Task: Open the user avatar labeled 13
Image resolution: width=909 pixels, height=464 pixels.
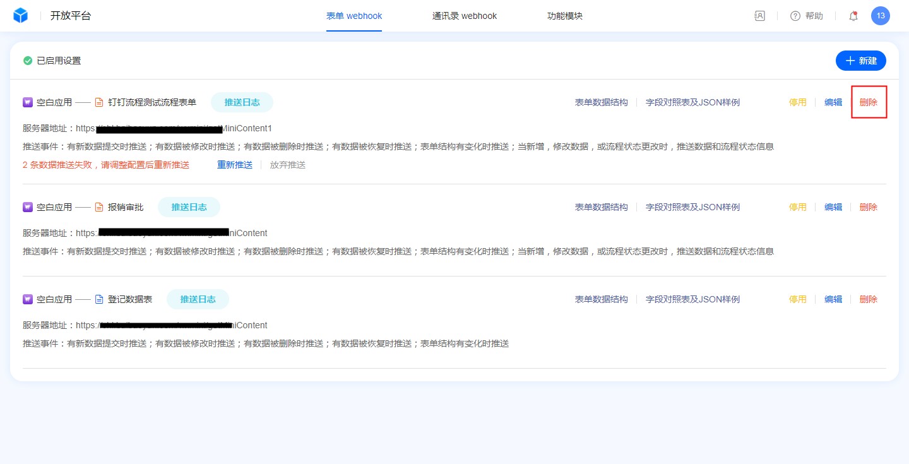Action: pos(881,16)
